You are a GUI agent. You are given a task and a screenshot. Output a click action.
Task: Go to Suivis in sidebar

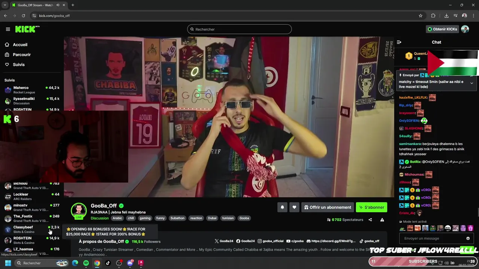[x=15, y=65]
